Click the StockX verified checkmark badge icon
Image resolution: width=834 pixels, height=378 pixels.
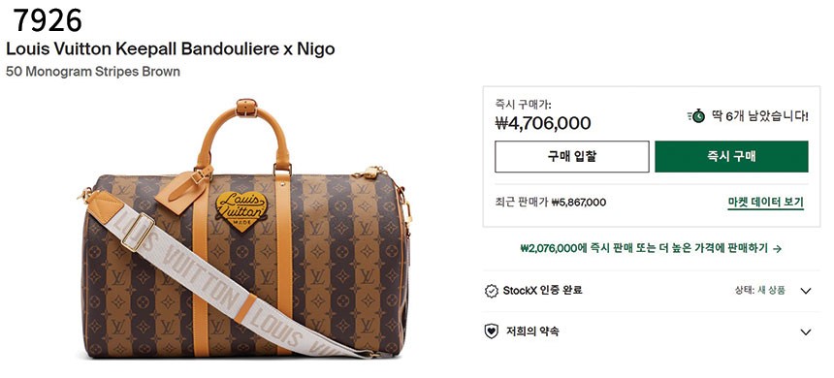[492, 291]
